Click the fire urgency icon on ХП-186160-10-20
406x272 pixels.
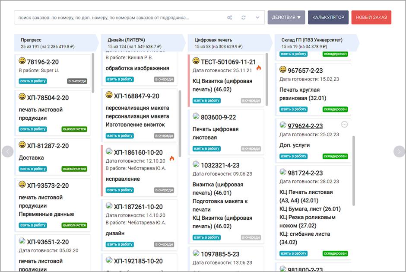[171, 158]
